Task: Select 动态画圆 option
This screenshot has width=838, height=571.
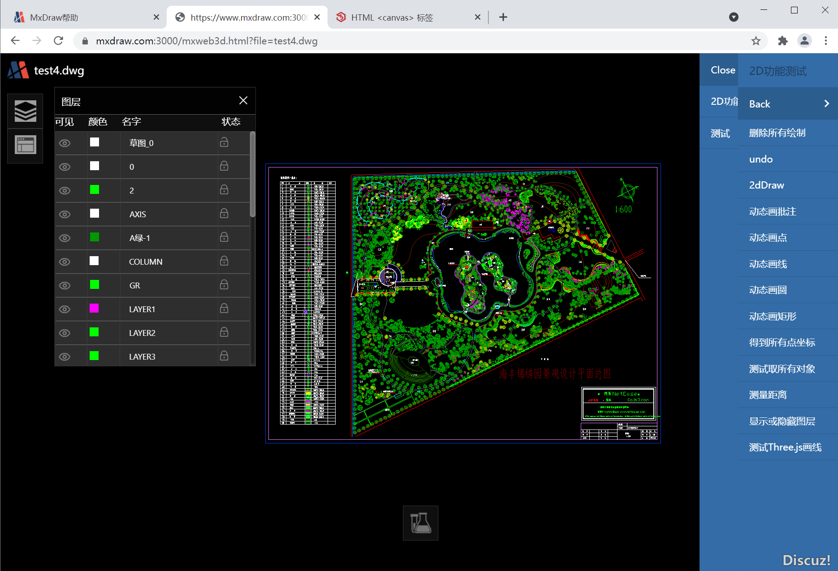Action: click(x=788, y=290)
